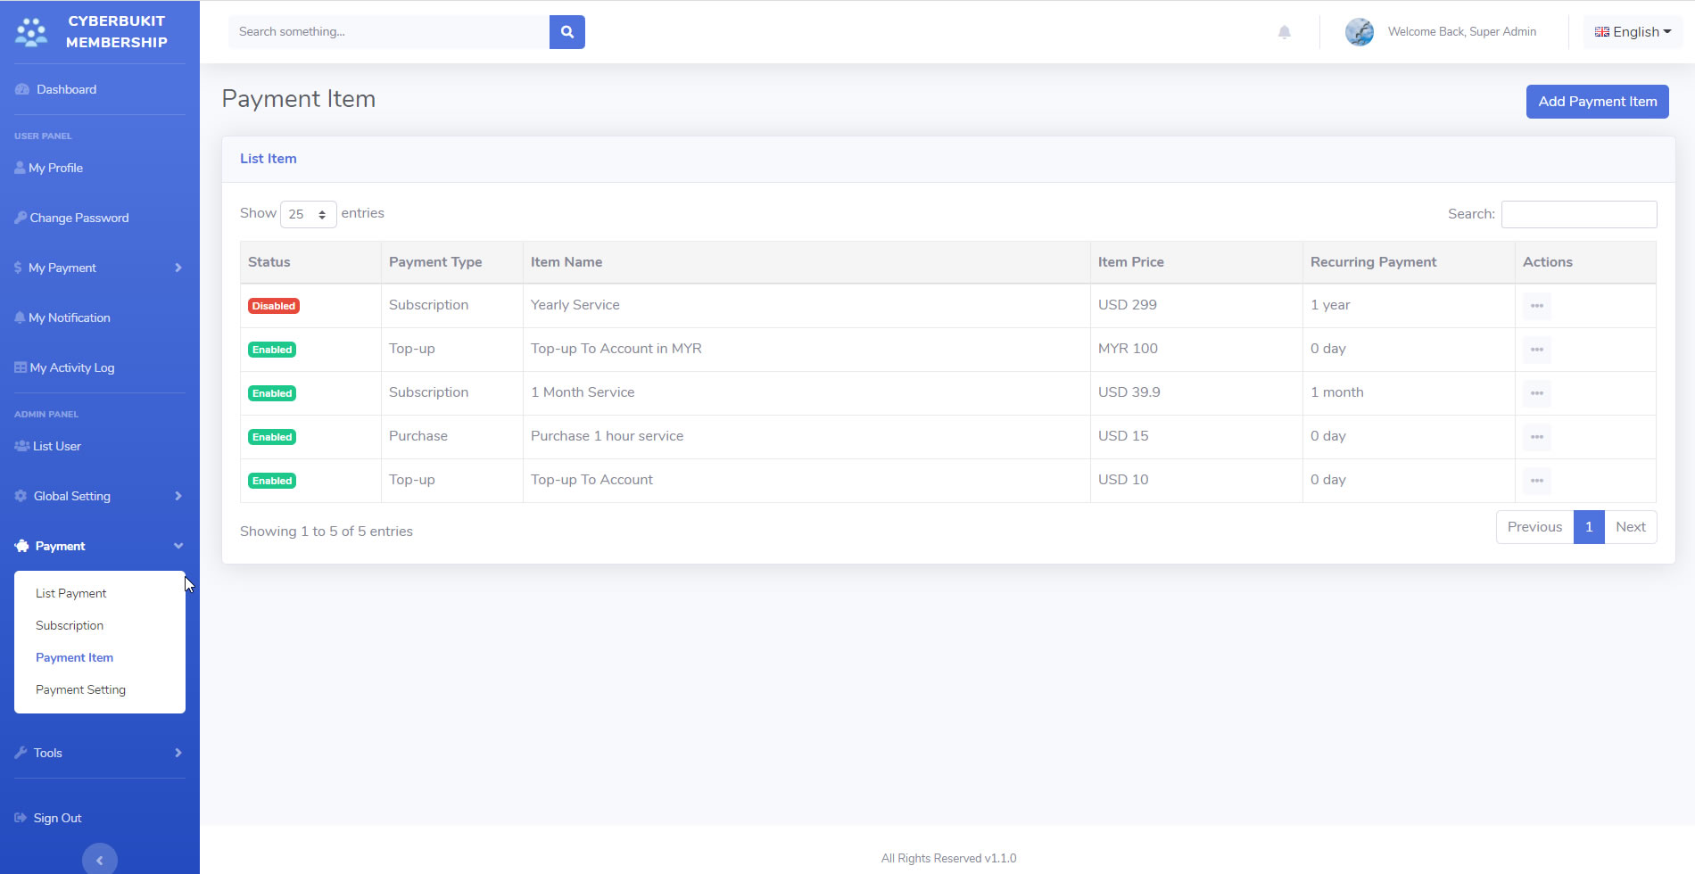The image size is (1695, 874).
Task: Click the search magnifier button
Action: coord(566,32)
